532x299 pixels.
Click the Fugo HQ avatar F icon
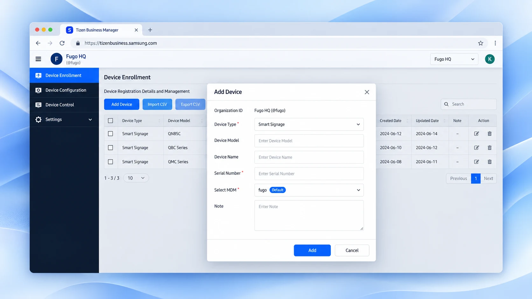coord(56,59)
